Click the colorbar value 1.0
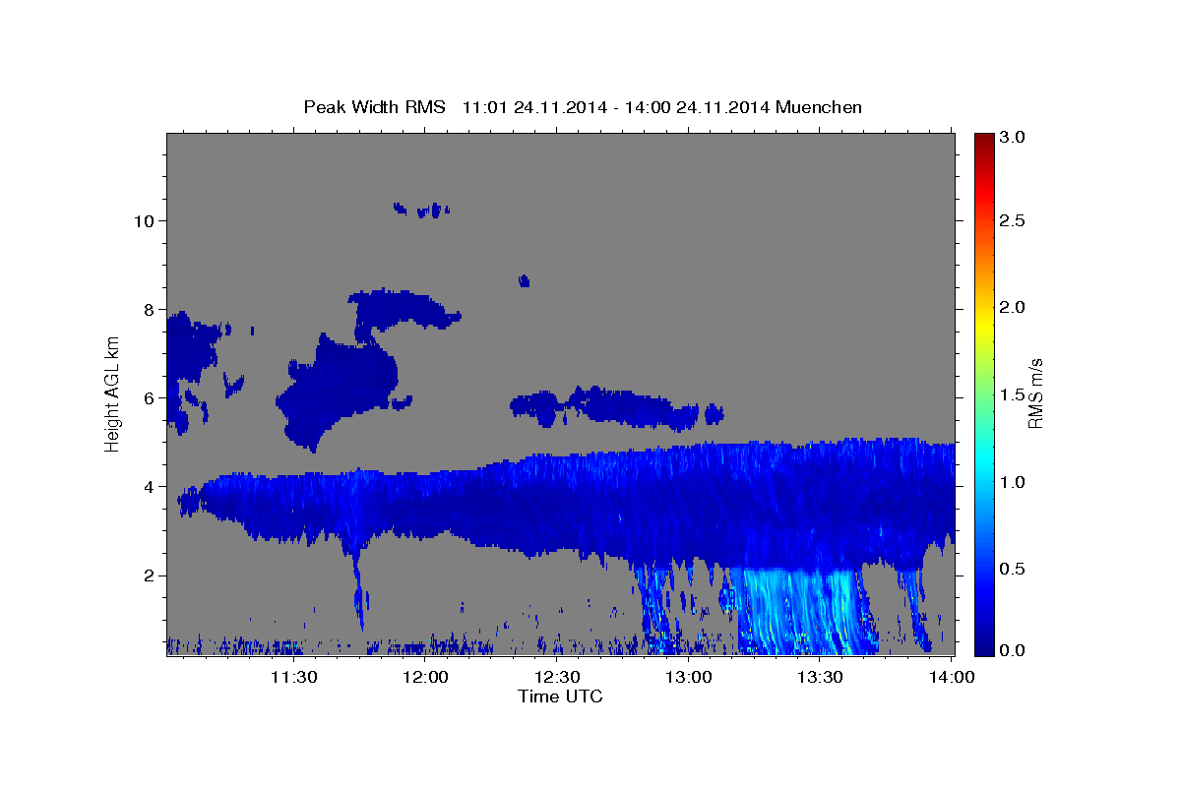The height and width of the screenshot is (787, 1181). [1015, 482]
